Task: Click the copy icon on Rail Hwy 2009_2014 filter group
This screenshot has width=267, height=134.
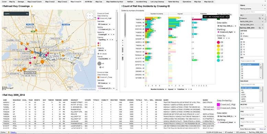Action: coord(260,28)
